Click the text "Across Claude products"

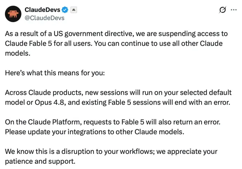[x=43, y=93]
